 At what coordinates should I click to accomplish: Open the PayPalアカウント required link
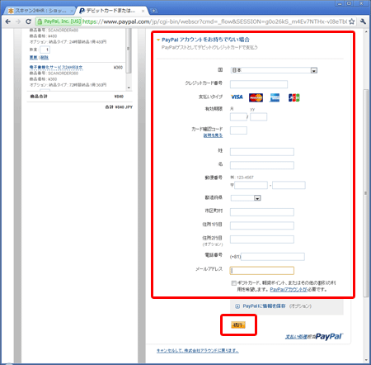[x=289, y=290]
